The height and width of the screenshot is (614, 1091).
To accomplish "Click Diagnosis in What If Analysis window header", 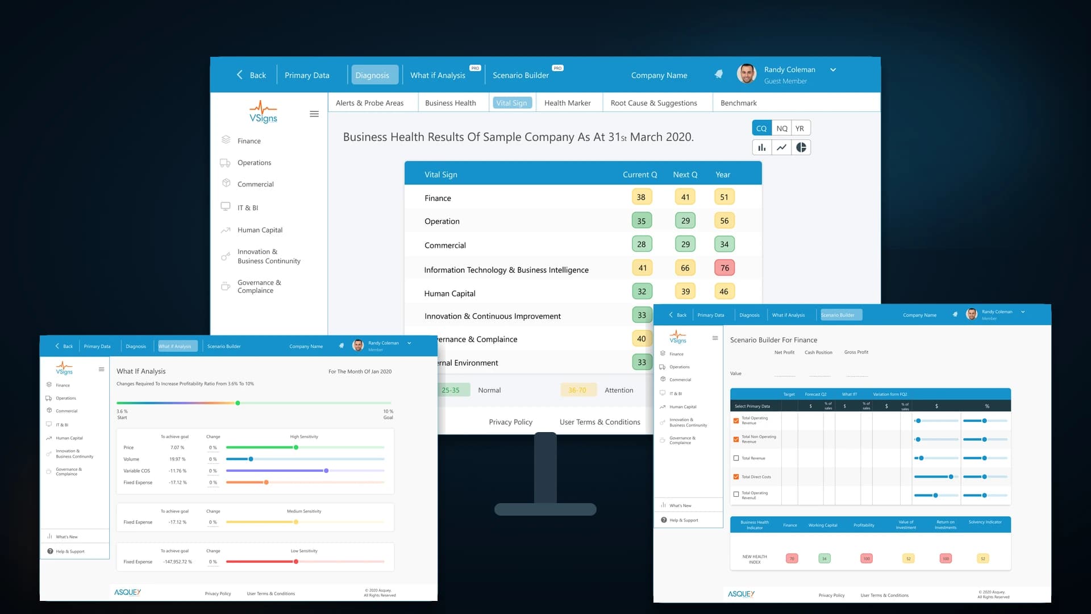I will click(136, 346).
